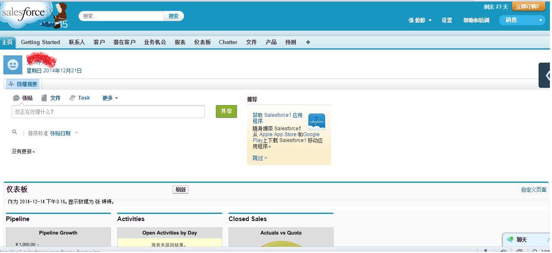Go to the 联系人 tab
552x253 pixels.
coord(77,42)
